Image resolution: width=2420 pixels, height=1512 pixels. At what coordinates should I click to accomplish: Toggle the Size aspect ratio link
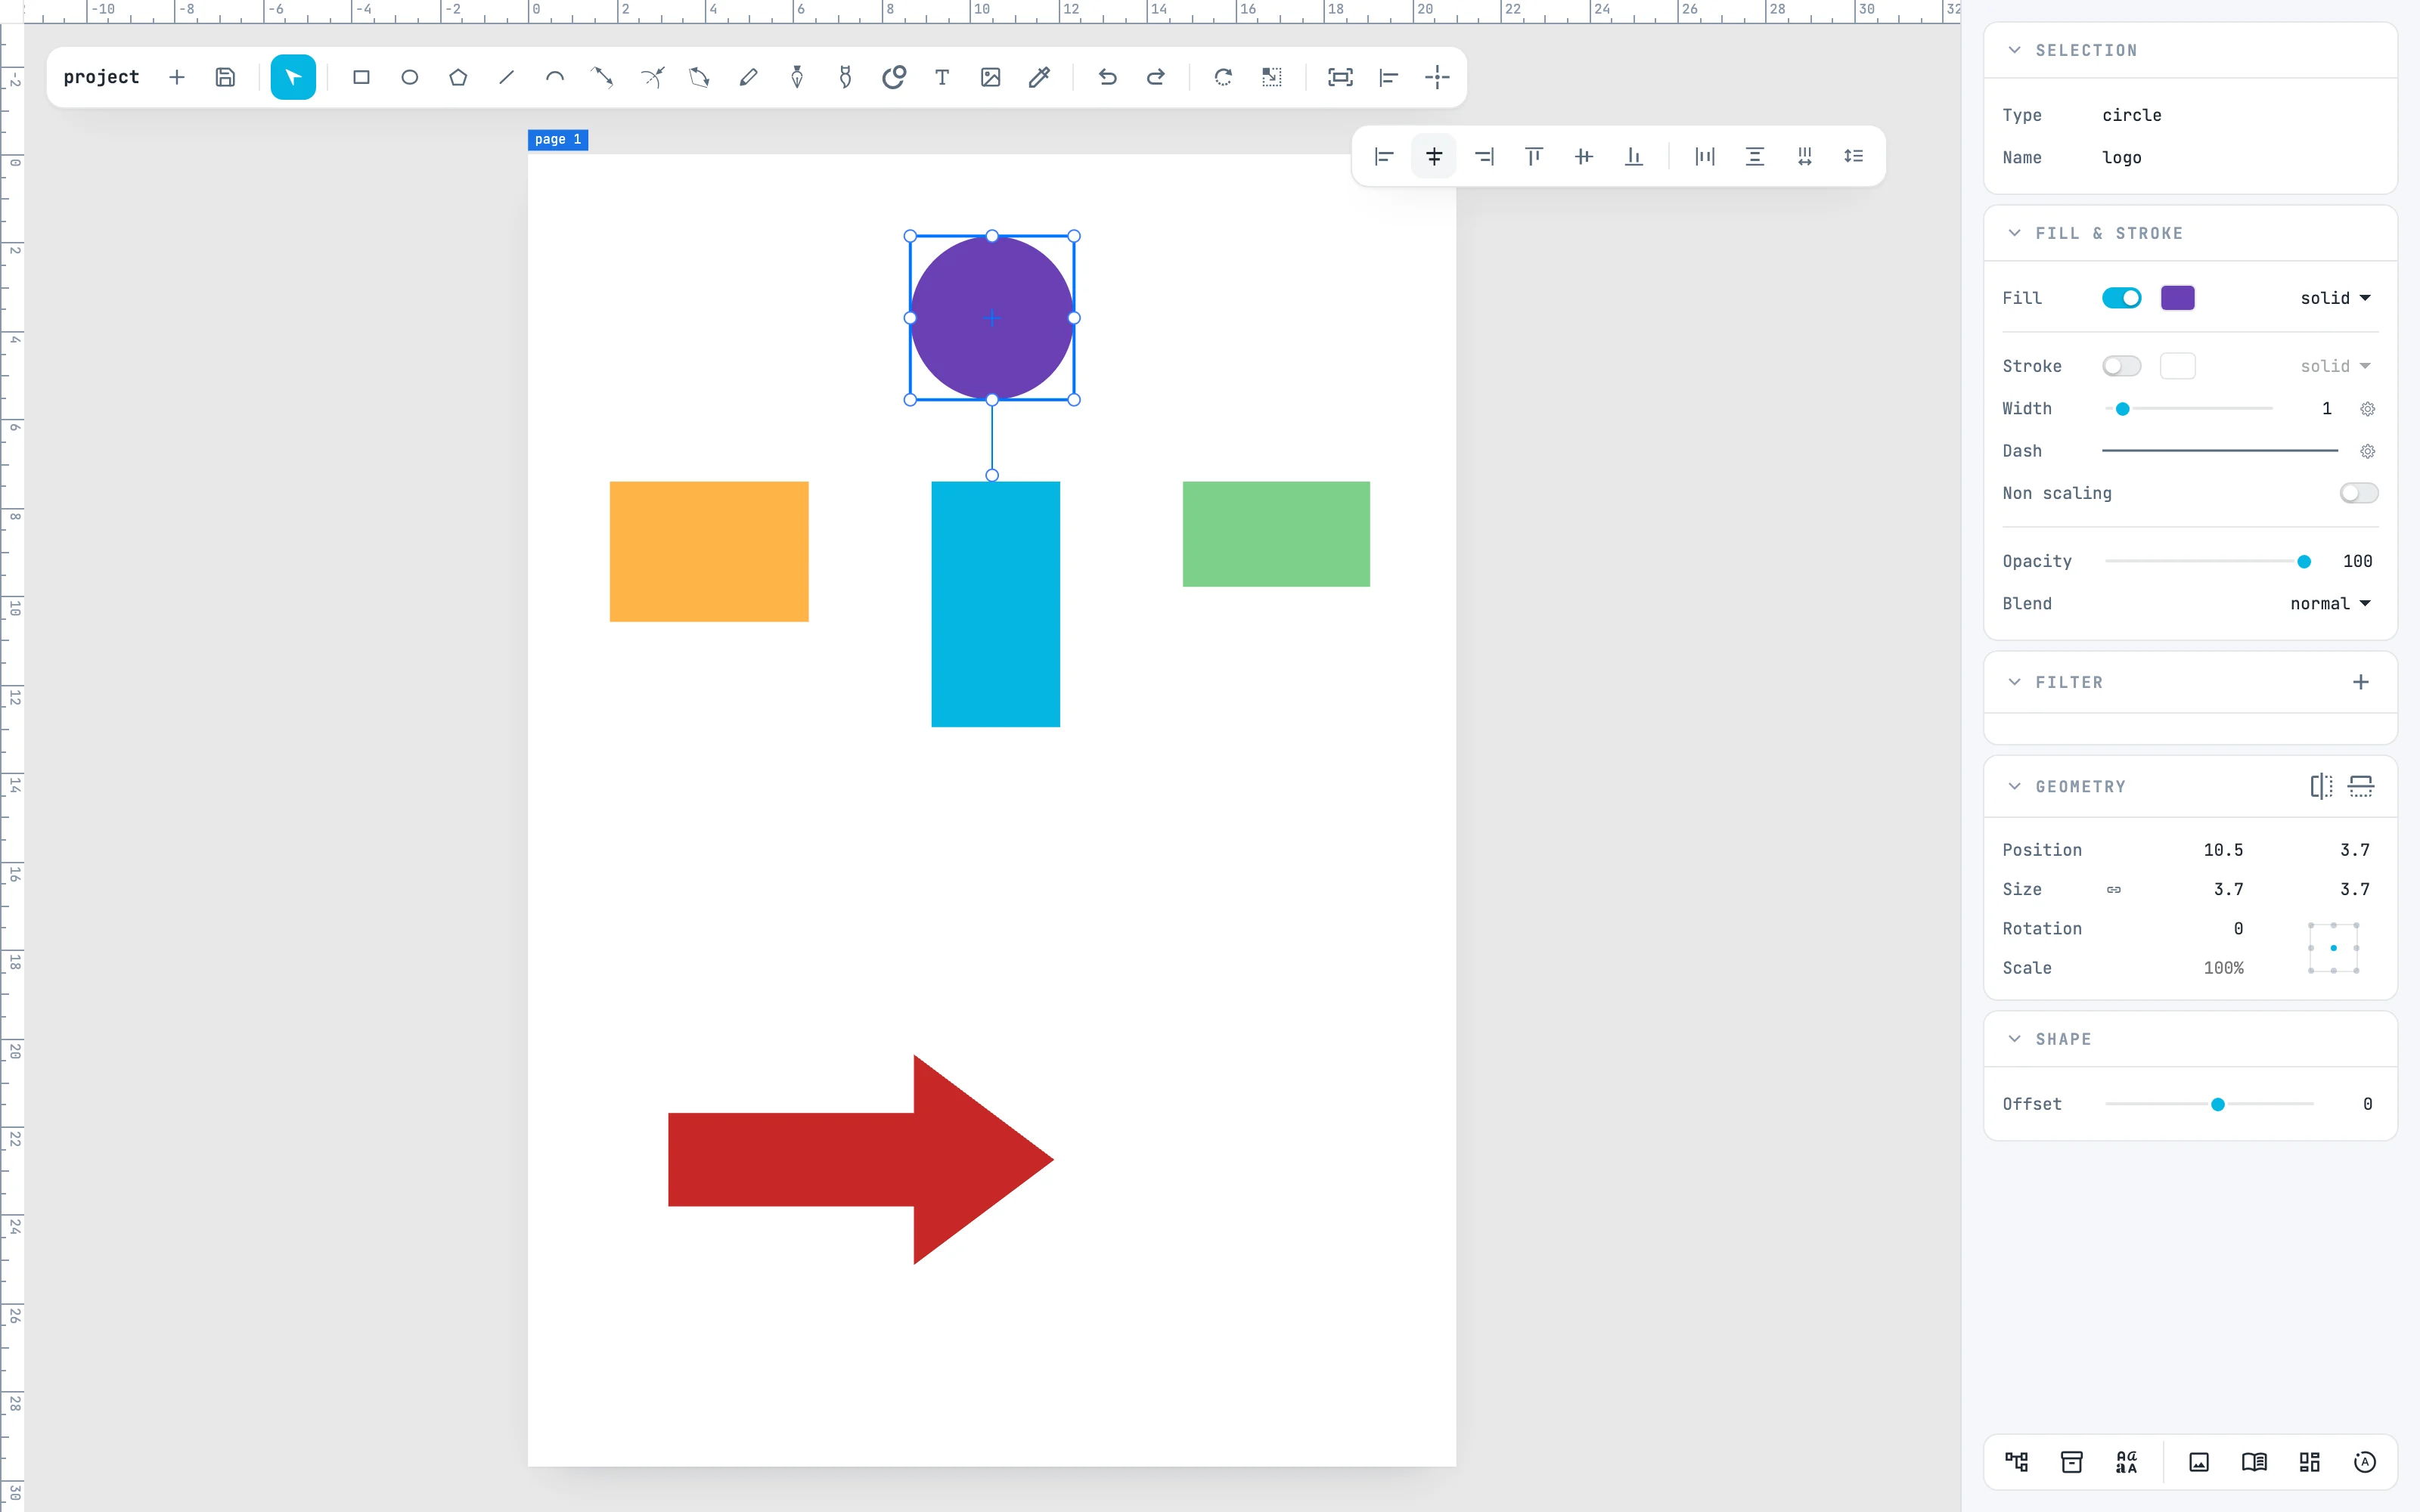click(x=2114, y=889)
